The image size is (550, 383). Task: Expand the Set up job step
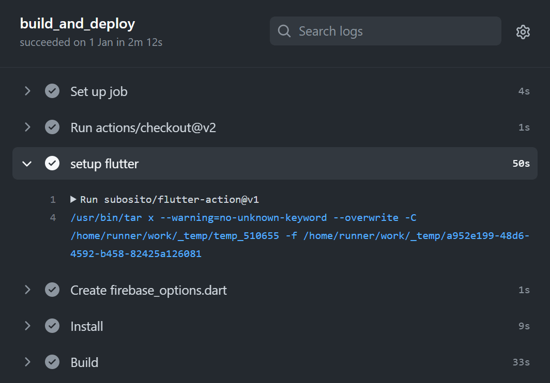[27, 91]
